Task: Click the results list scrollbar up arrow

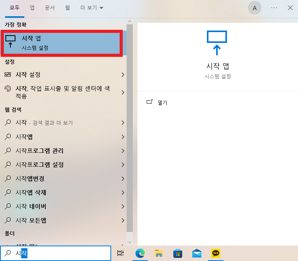Action: (x=130, y=21)
